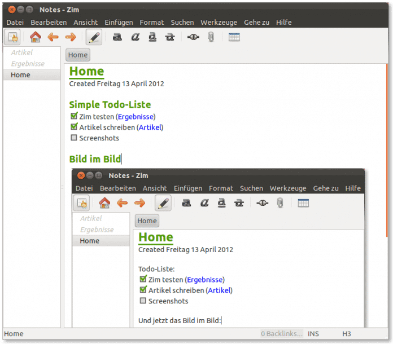
Task: Uncheck 'Zim testen' under Simple Todo-Liste
Action: pyautogui.click(x=73, y=116)
